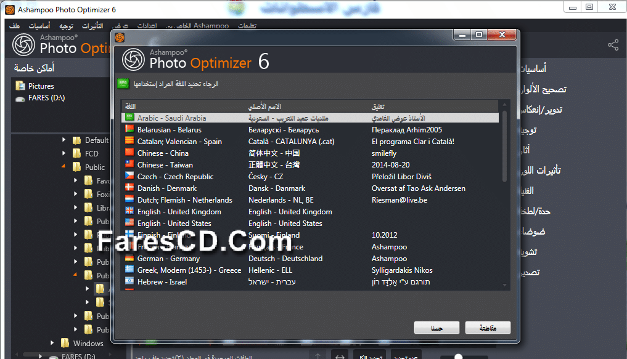627x359 pixels.
Task: Click the language list scroll-up arrow
Action: tap(505, 105)
